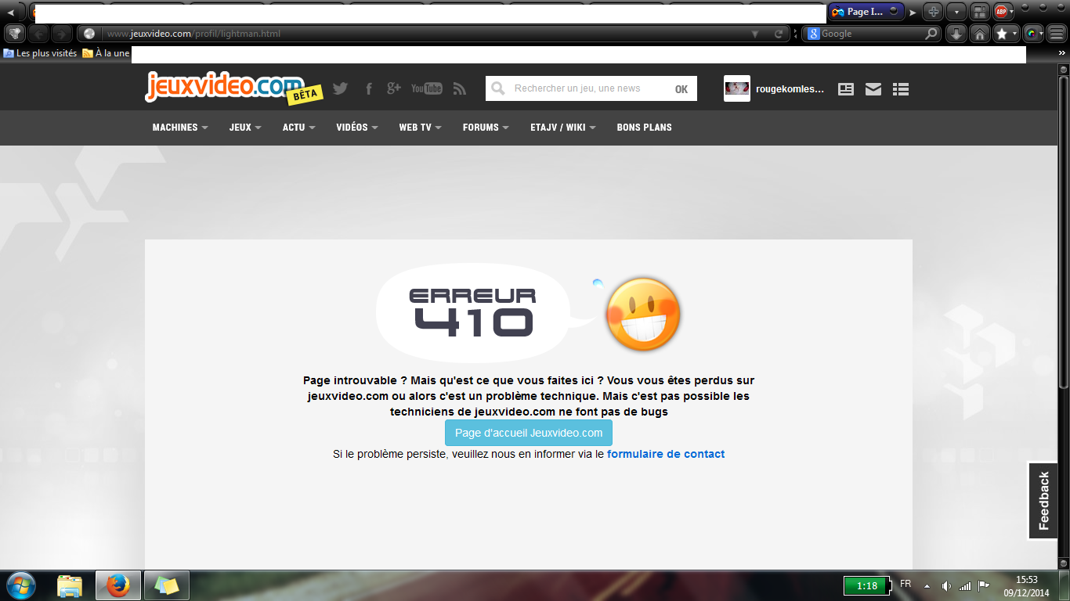Image resolution: width=1070 pixels, height=601 pixels.
Task: Open the Sticky Notes taskbar icon
Action: tap(167, 585)
